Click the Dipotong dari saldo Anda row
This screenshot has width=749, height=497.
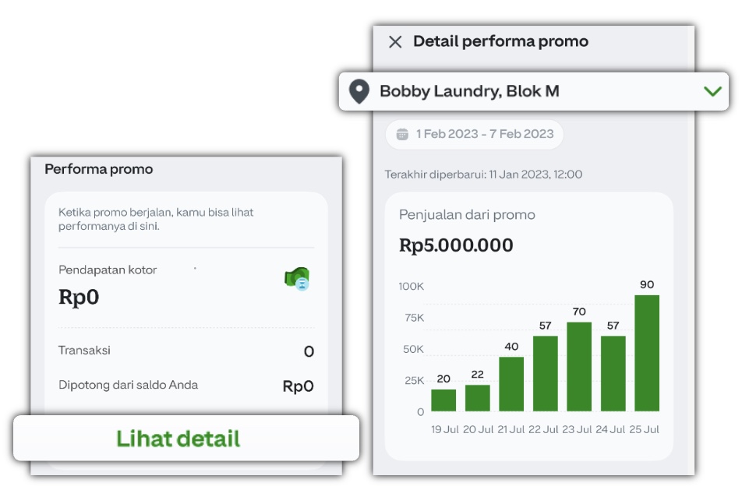tap(186, 386)
